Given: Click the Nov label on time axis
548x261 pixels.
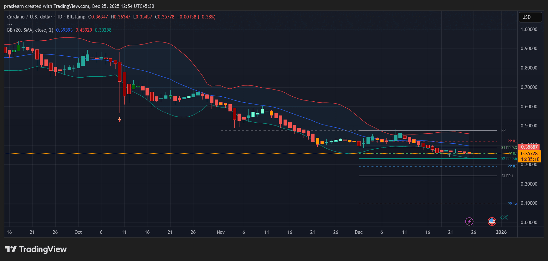Looking at the screenshot, I should [221, 232].
